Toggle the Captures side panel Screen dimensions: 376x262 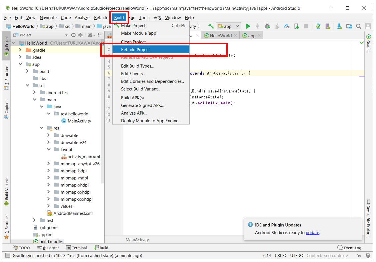pyautogui.click(x=6, y=109)
